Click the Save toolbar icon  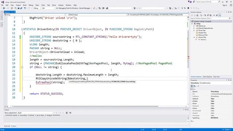click(19, 8)
